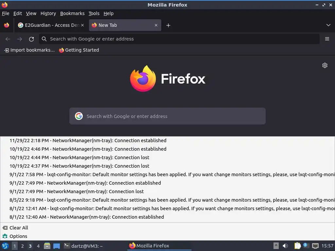Open Getting Started bookmark
335x251 pixels.
tap(79, 50)
